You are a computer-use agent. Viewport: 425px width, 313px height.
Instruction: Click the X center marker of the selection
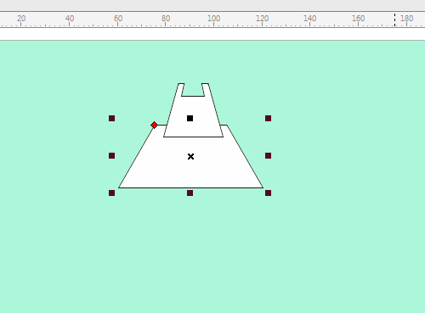pyautogui.click(x=190, y=156)
